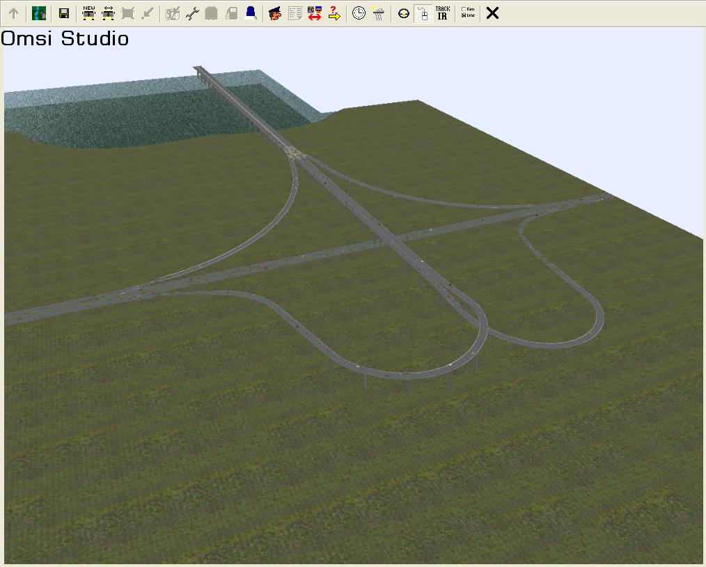The width and height of the screenshot is (706, 567).
Task: Save using the floppy disk icon
Action: click(64, 13)
